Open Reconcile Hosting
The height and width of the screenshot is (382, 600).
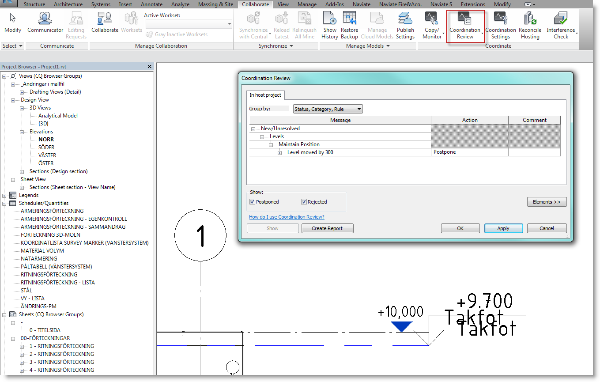click(530, 24)
